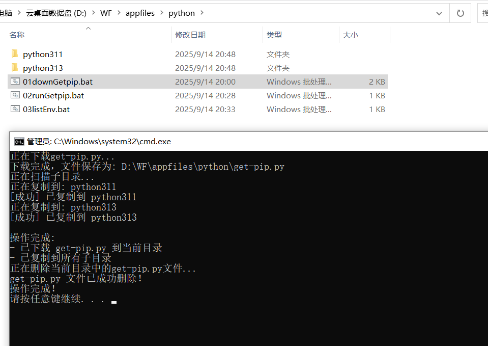Expand chevron after appfiles in breadcrumb
Image resolution: width=488 pixels, height=346 pixels.
(161, 13)
